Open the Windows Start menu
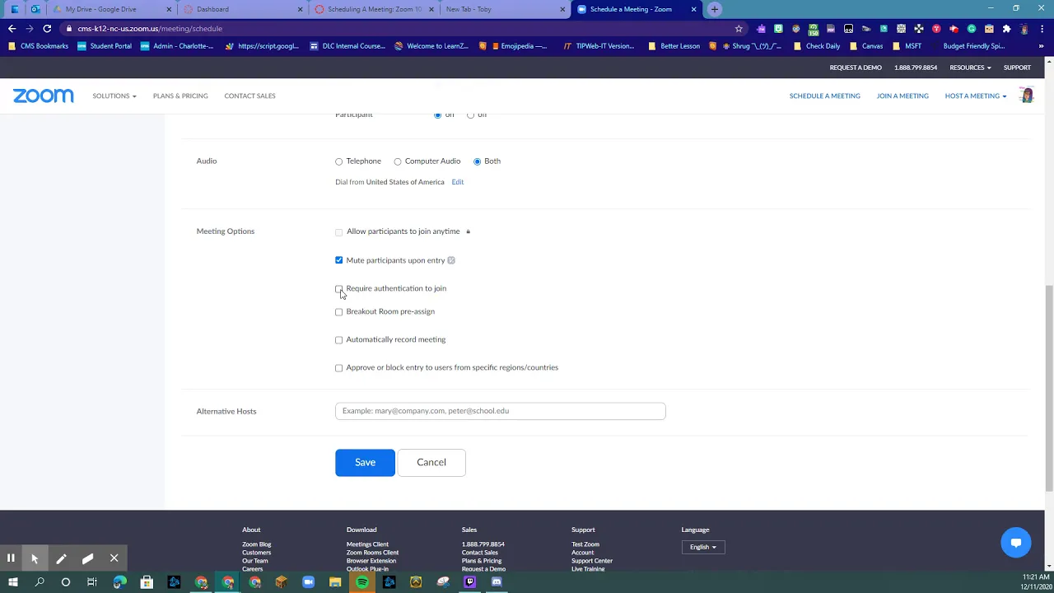 13,582
